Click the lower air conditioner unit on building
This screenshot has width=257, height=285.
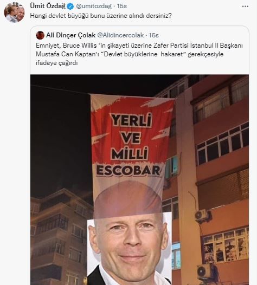205,272
